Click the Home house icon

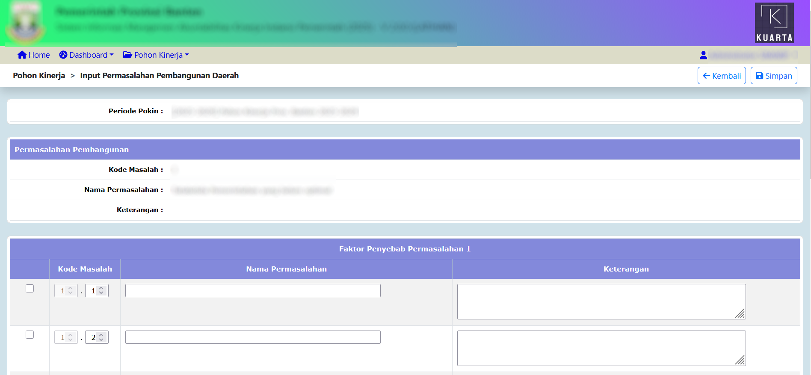[x=22, y=55]
